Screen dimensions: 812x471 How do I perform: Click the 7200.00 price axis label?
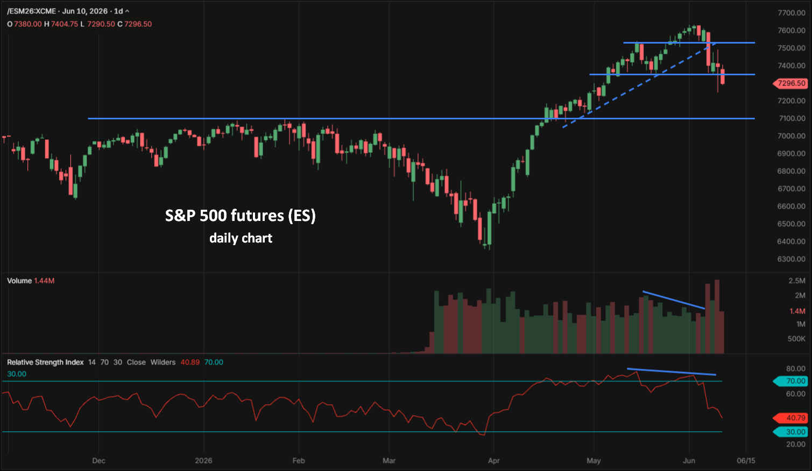pos(792,101)
